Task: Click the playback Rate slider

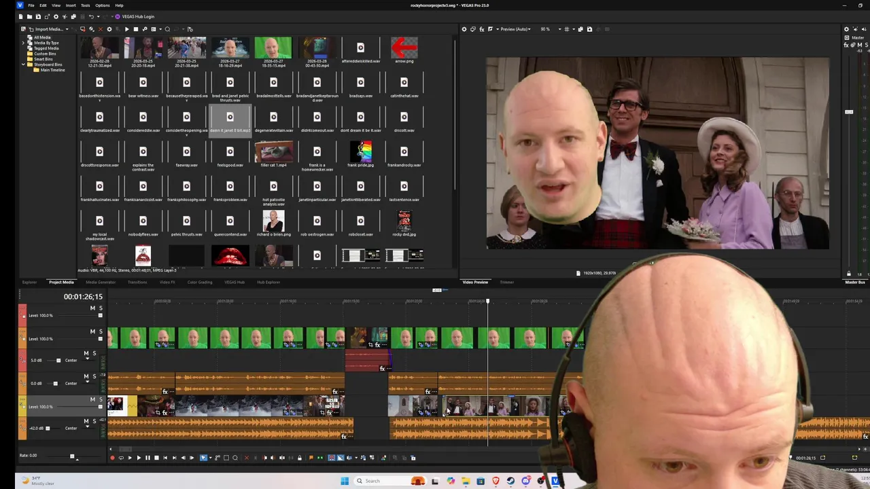Action: pyautogui.click(x=72, y=456)
